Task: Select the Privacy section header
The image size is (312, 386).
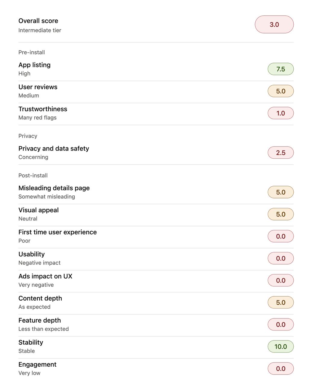Action: click(28, 136)
